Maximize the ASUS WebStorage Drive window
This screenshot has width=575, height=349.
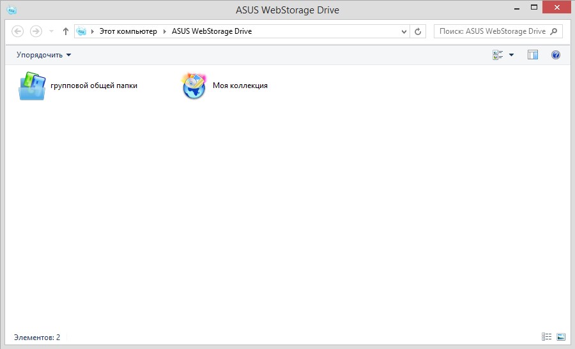[534, 7]
